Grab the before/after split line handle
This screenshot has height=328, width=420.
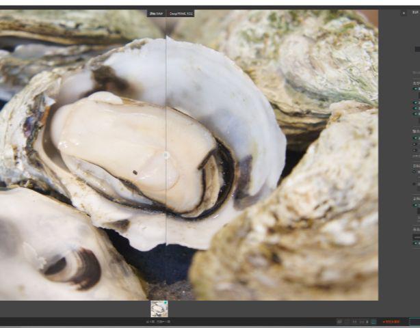point(166,155)
